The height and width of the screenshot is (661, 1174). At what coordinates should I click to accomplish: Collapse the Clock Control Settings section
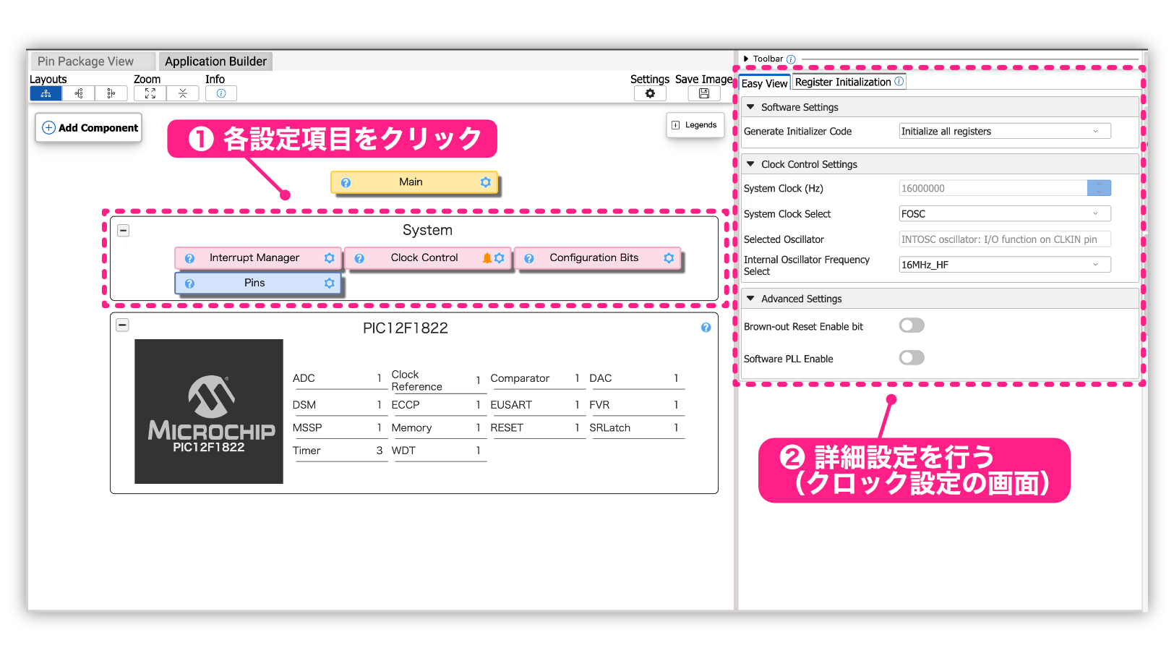[750, 164]
